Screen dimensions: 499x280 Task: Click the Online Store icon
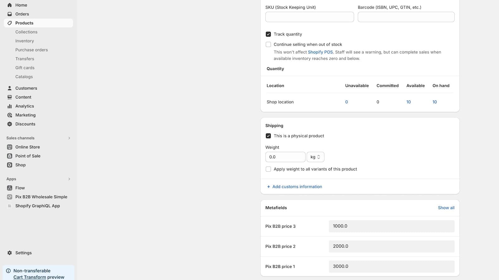click(x=10, y=147)
